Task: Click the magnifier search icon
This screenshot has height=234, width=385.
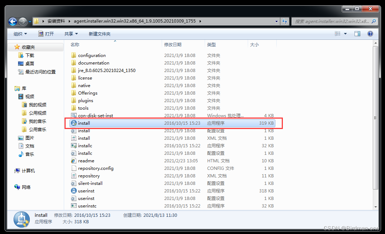Action: [x=374, y=22]
